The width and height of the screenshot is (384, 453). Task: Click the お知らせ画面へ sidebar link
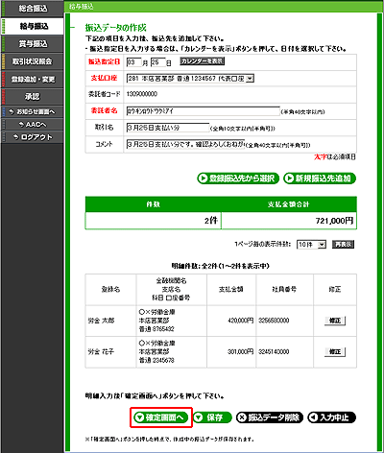[x=32, y=111]
